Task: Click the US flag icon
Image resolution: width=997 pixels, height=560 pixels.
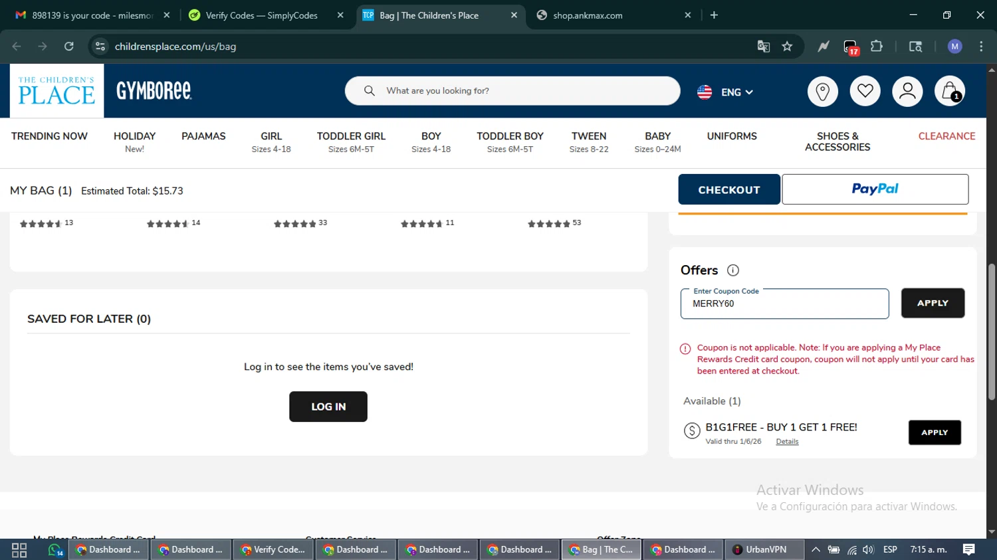Action: click(705, 92)
